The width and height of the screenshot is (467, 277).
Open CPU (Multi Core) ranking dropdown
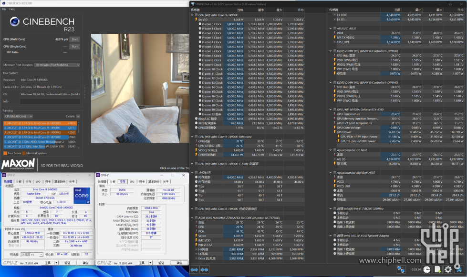pos(18,116)
